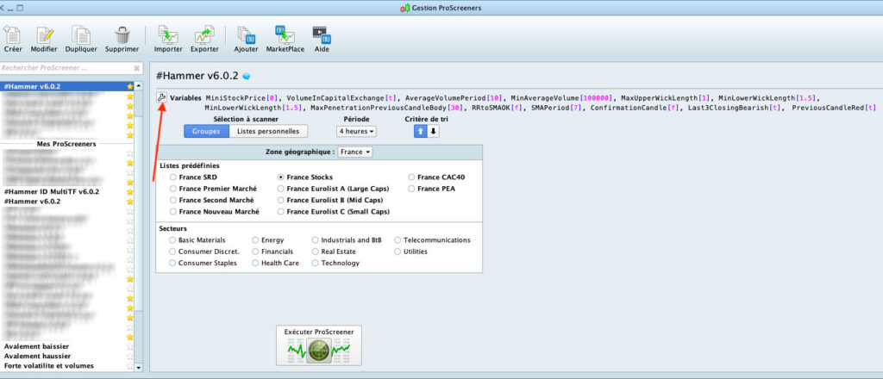Click the Créer toolbar icon
This screenshot has width=883, height=379.
13,37
